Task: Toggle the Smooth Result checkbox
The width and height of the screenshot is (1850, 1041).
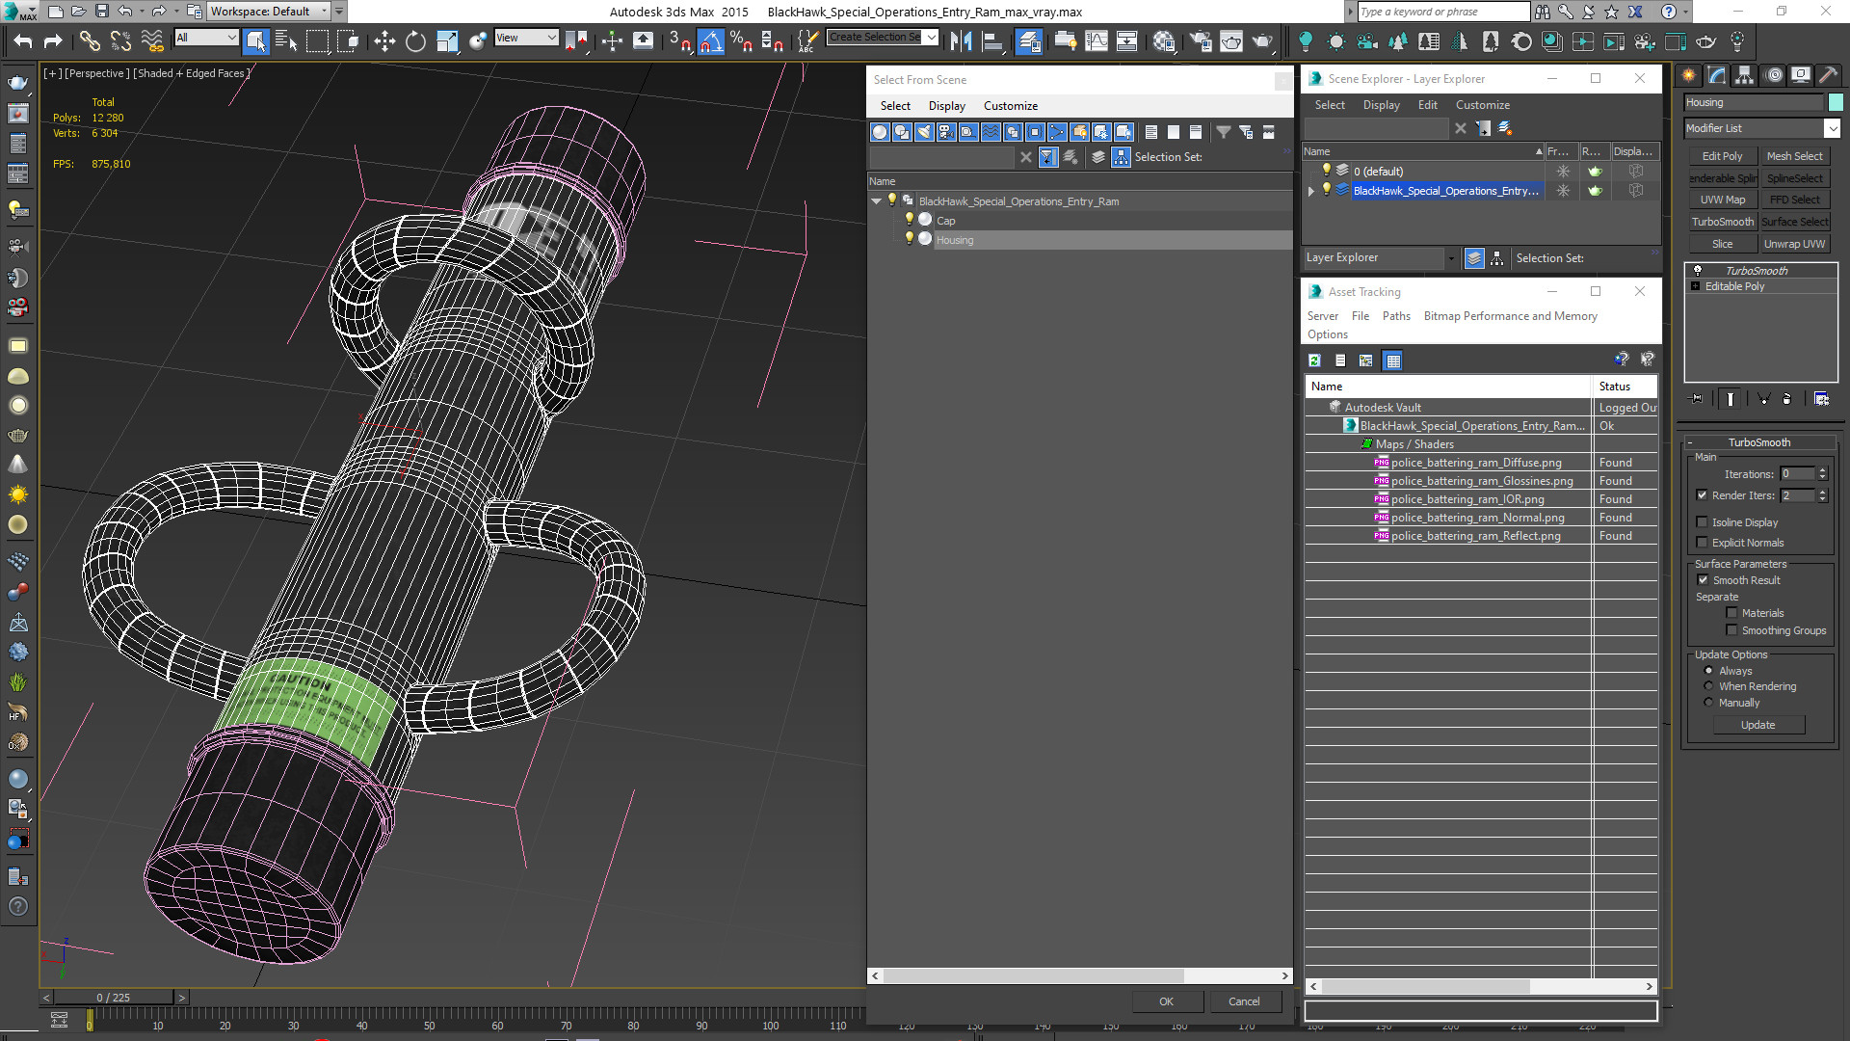Action: click(1703, 580)
